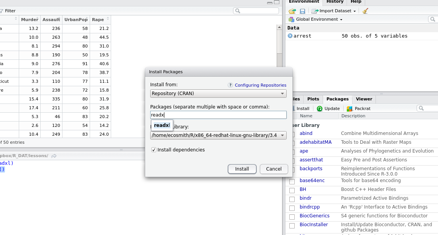Sort by the UrbanPop column header
Viewport: 438px width, 235px height.
pos(76,20)
